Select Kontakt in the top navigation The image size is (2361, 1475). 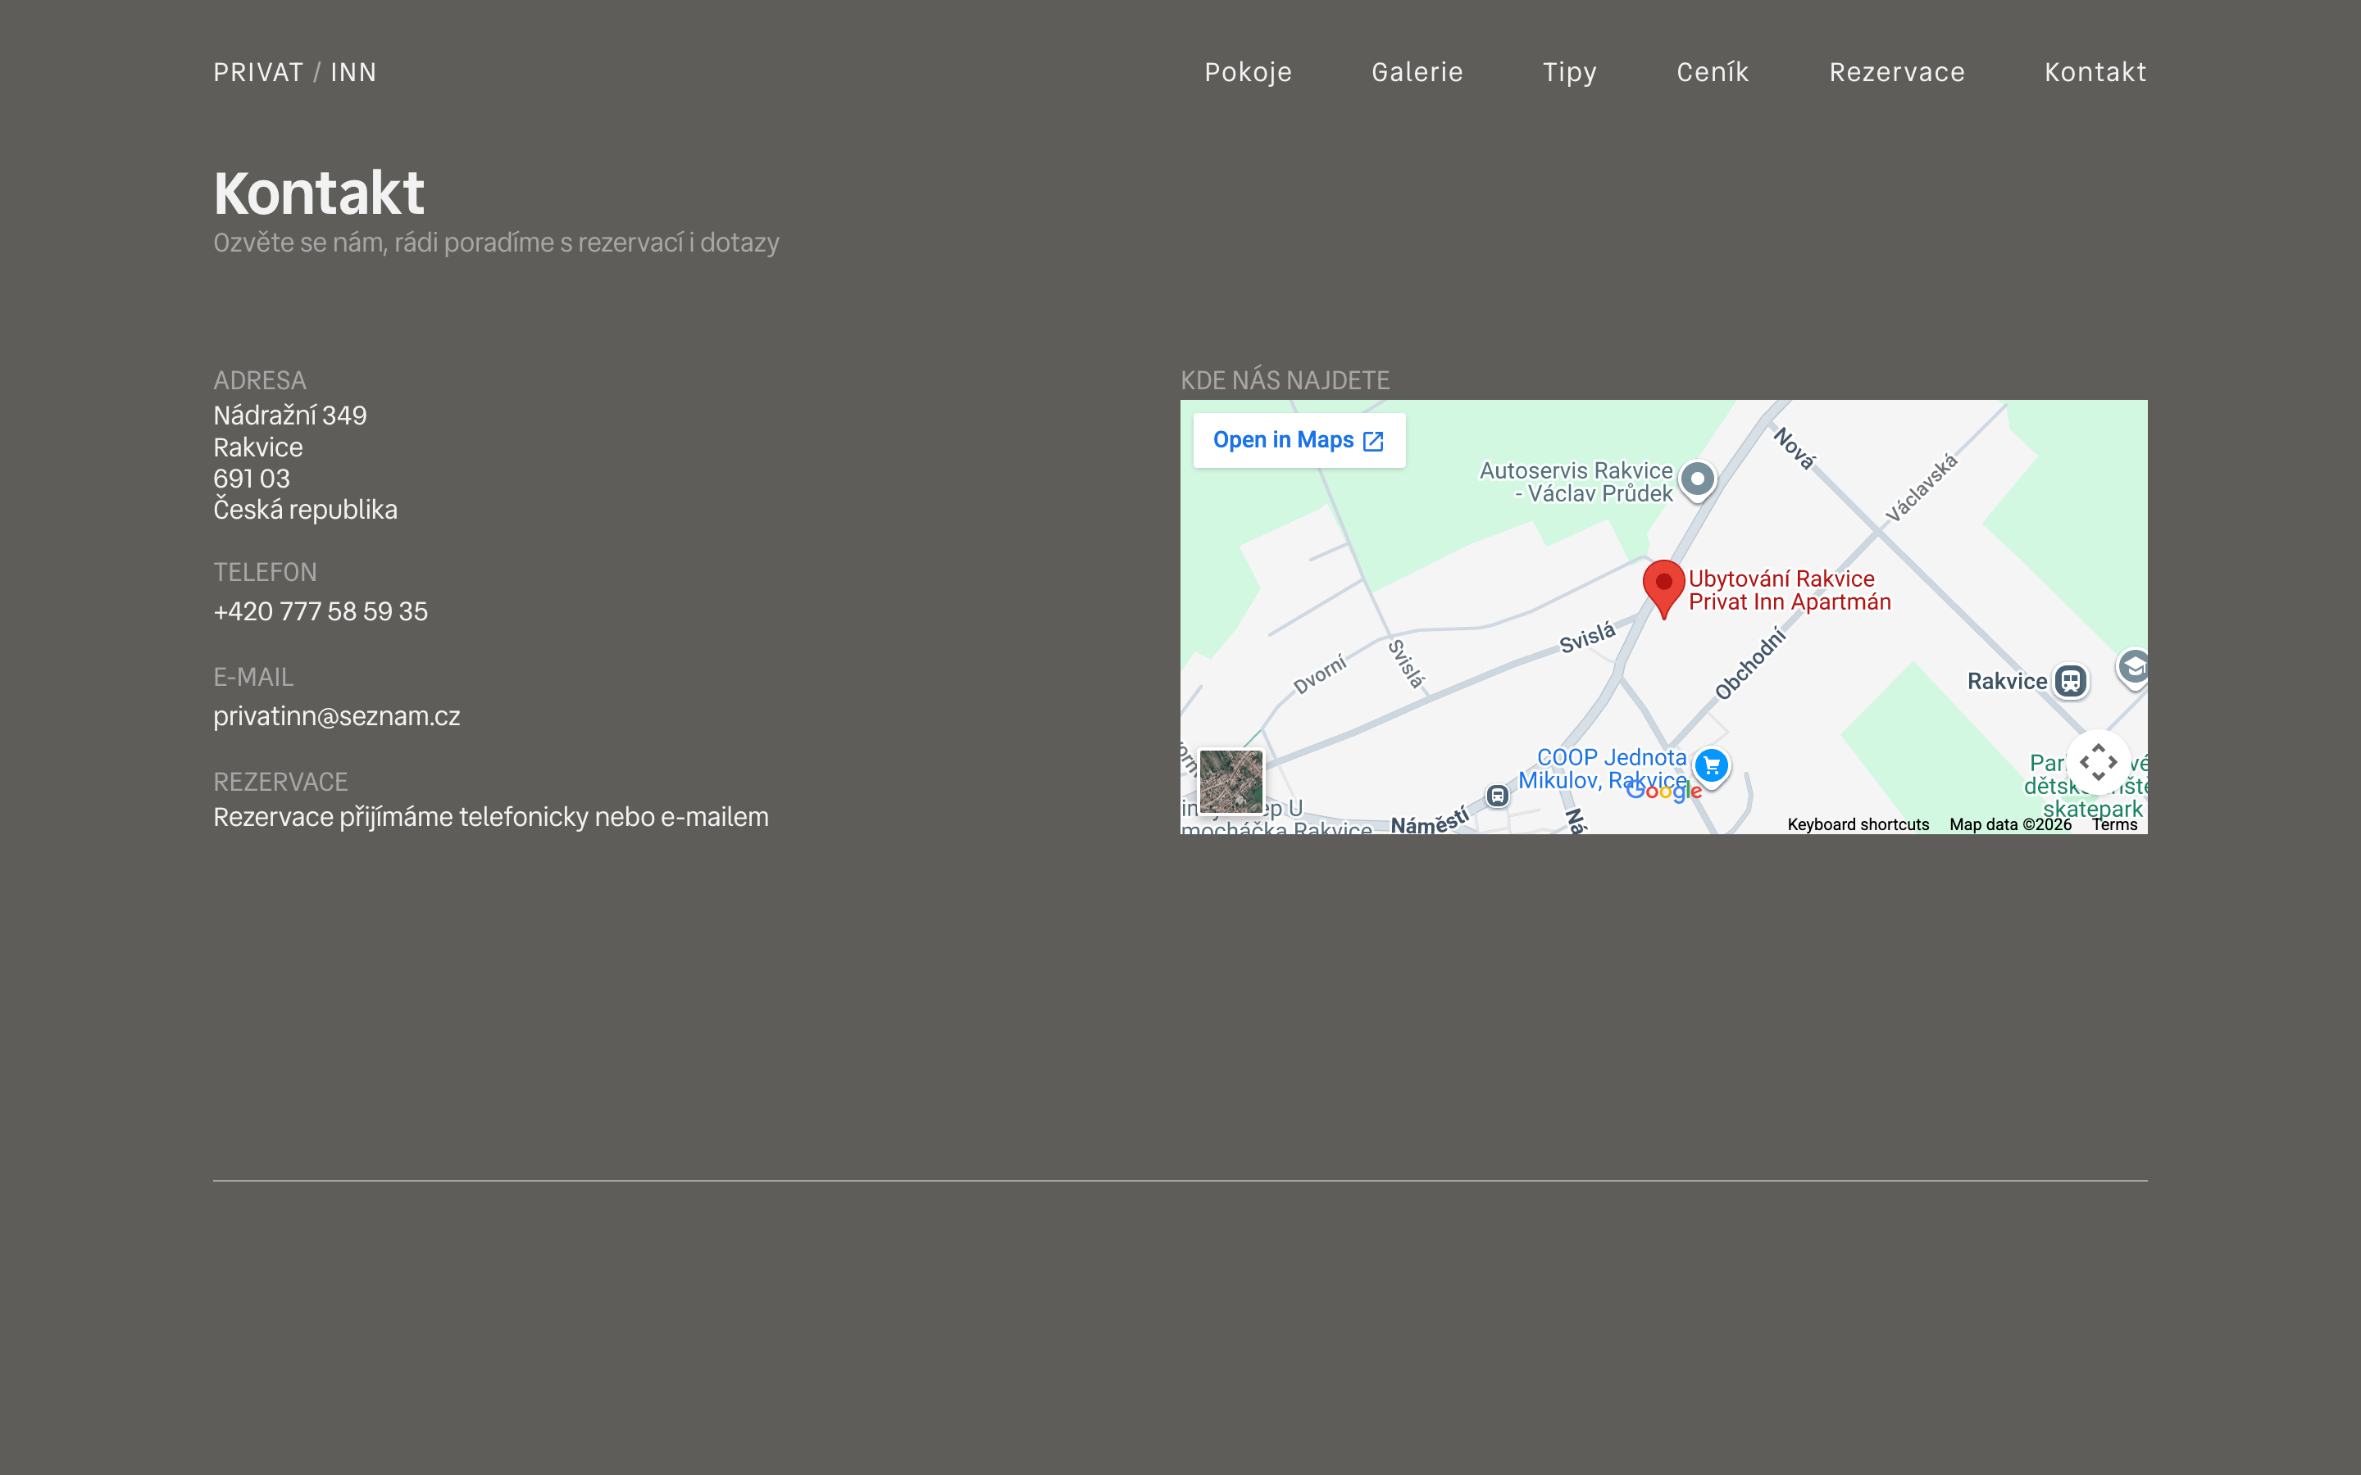[x=2095, y=72]
